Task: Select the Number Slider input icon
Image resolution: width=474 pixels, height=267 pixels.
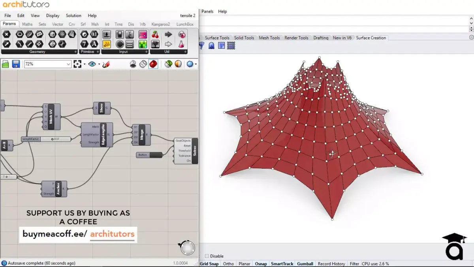Action: pyautogui.click(x=107, y=34)
